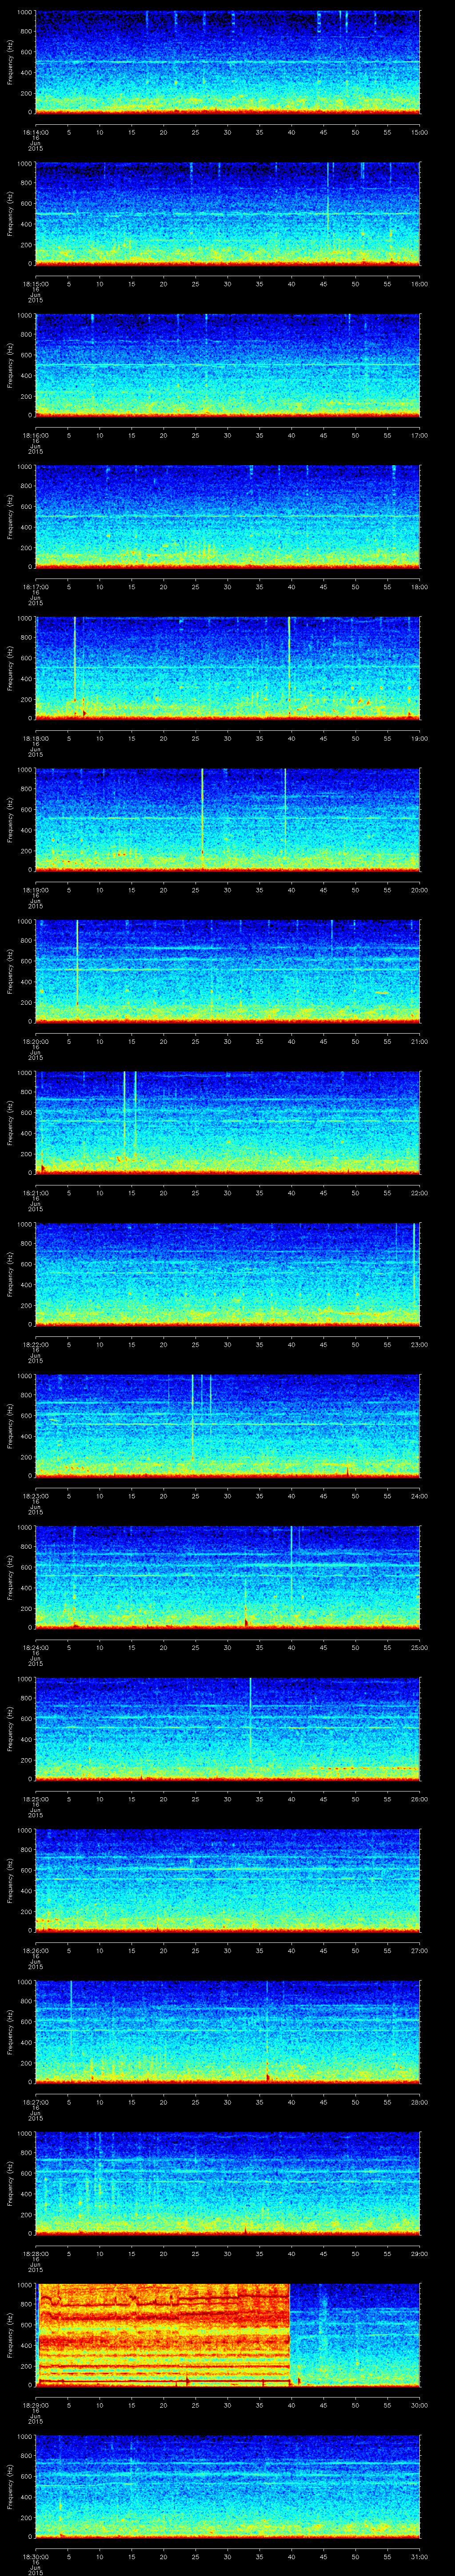Click the "16:16:00" start time label
Screen dimensions: 455x2576
[x=35, y=434]
